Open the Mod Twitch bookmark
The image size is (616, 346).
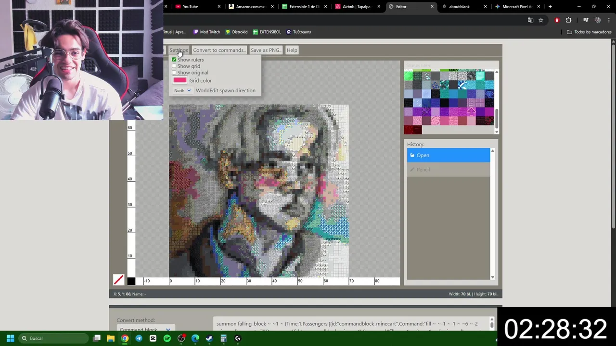(x=206, y=32)
